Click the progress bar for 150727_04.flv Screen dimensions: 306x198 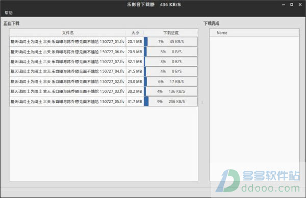[171, 71]
